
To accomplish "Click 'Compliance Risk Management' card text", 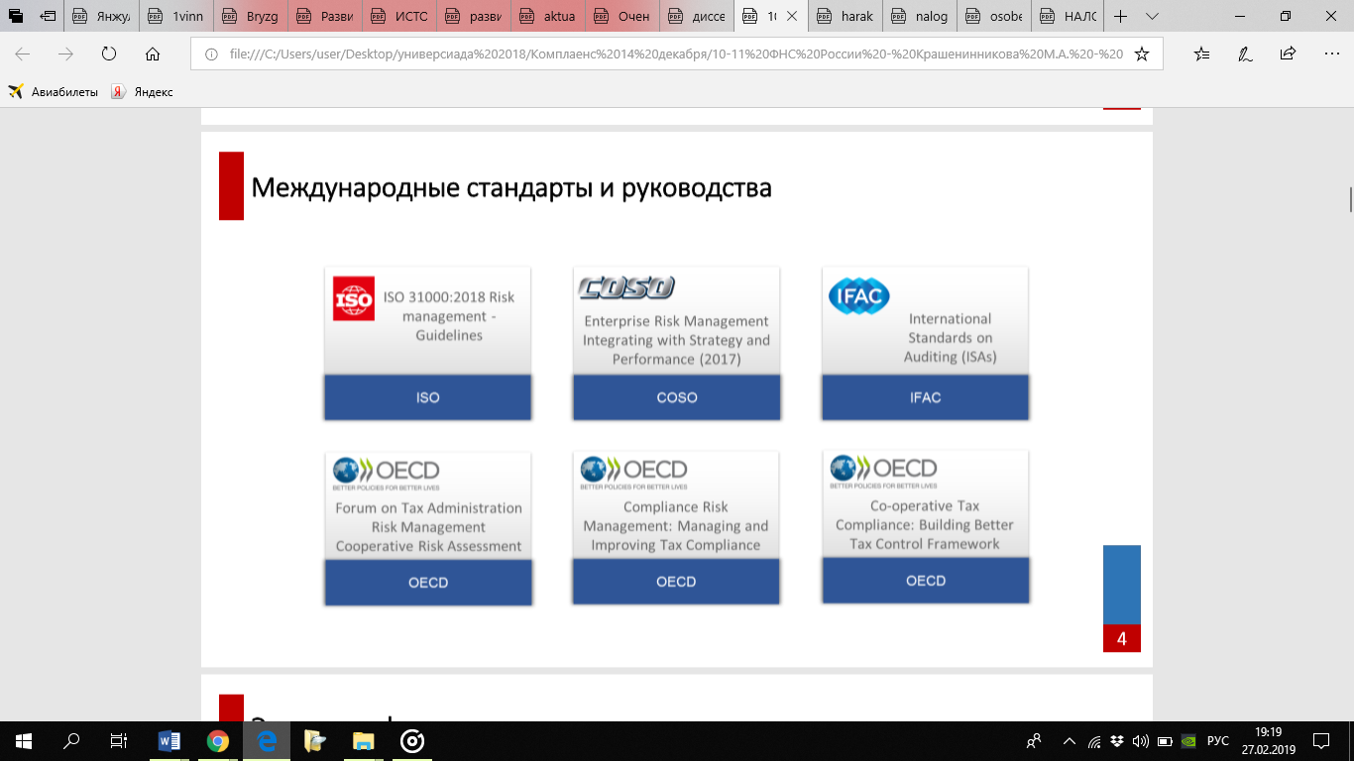I will coord(676,526).
